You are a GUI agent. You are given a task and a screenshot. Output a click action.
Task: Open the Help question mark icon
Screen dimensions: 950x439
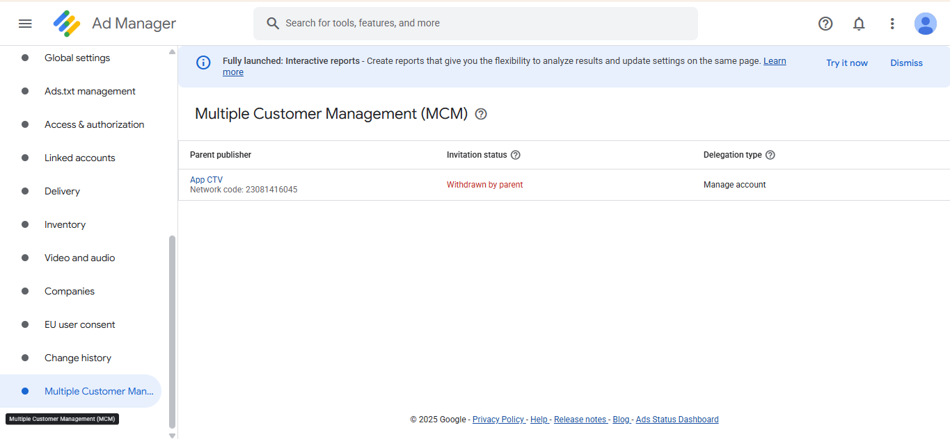click(825, 24)
